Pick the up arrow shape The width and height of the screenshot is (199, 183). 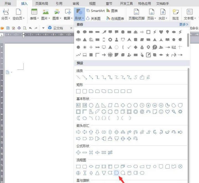(x=91, y=132)
